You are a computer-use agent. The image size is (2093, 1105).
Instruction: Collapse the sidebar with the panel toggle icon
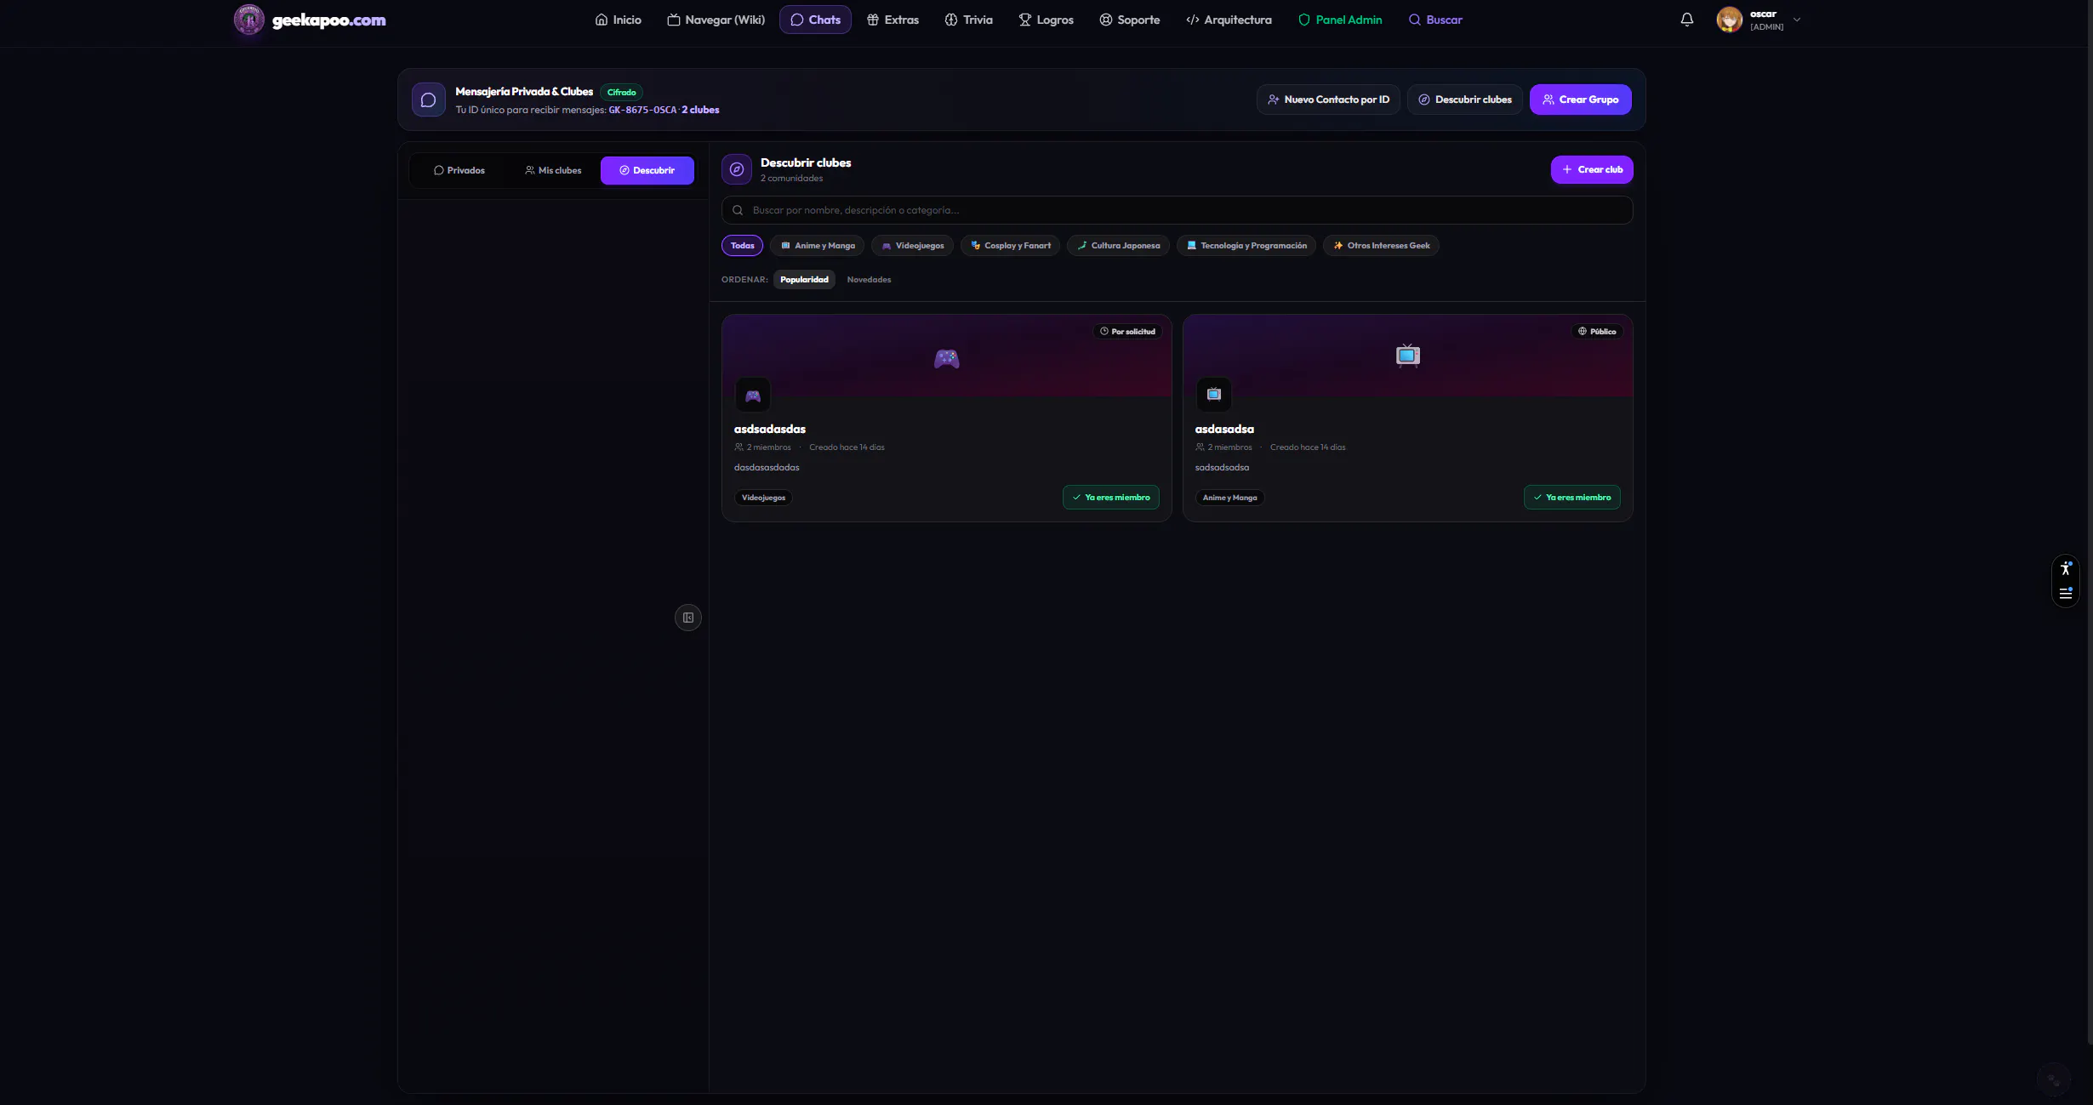(x=688, y=618)
